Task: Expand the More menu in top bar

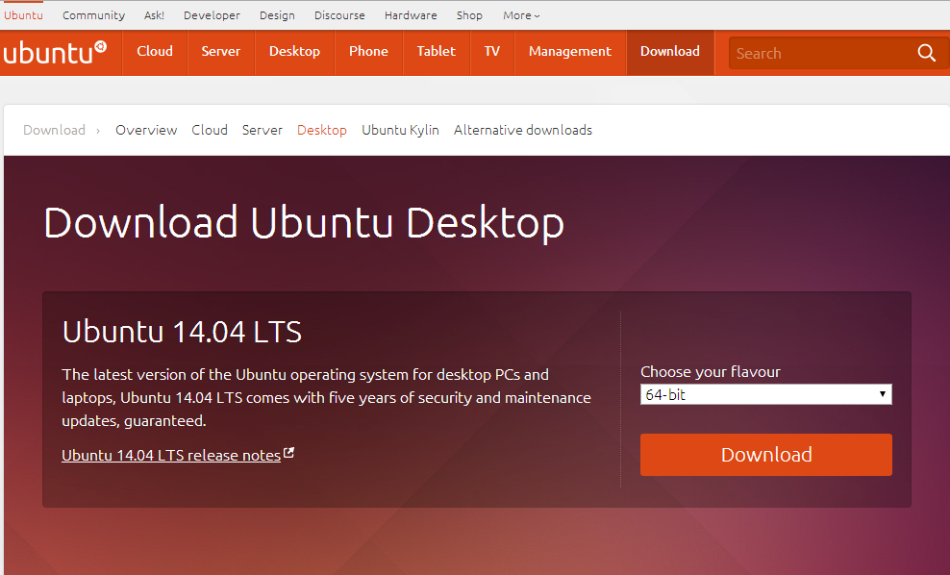Action: pyautogui.click(x=521, y=15)
